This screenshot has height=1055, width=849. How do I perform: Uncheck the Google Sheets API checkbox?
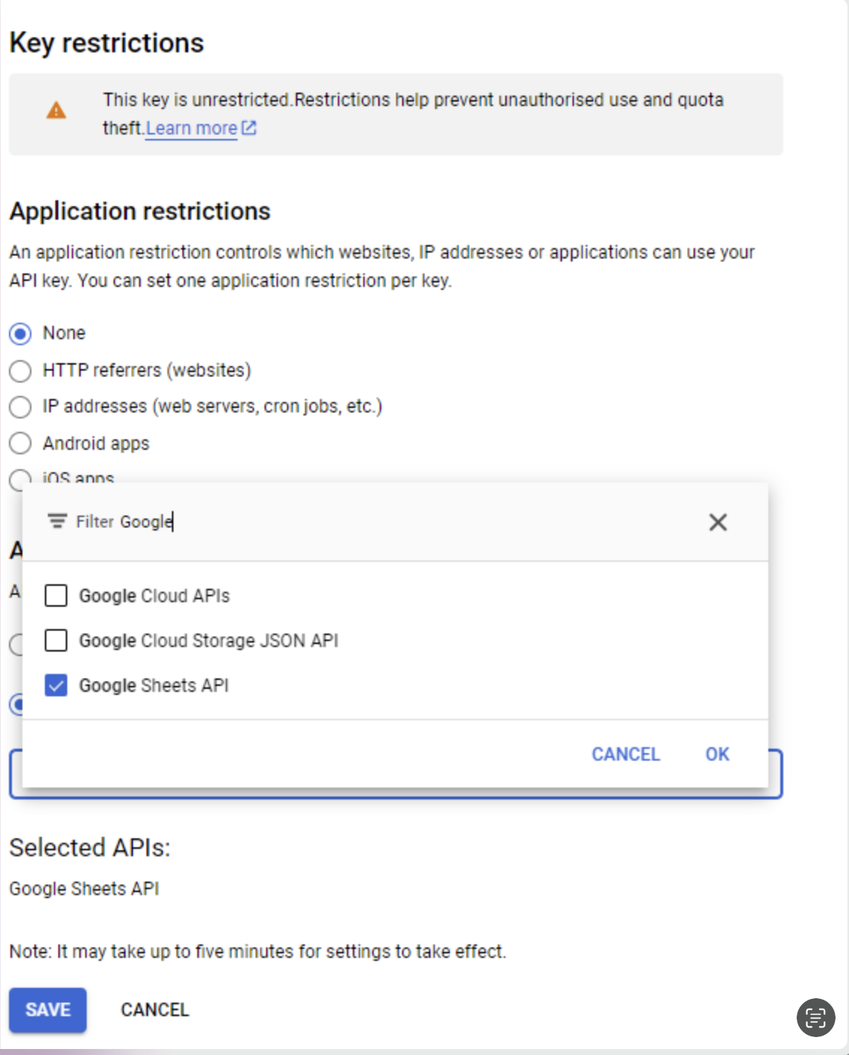[x=56, y=685]
